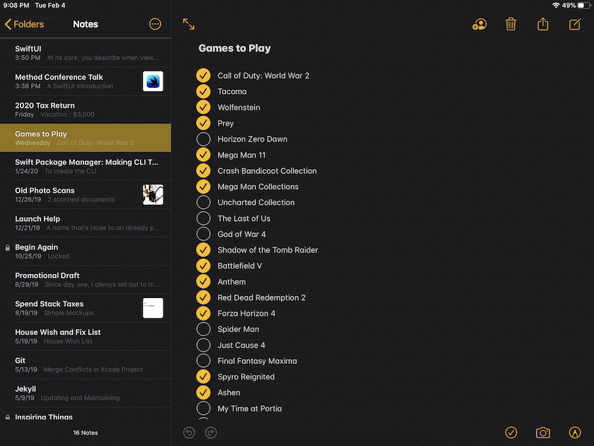Toggle the Spider Man checkbox

coord(204,329)
